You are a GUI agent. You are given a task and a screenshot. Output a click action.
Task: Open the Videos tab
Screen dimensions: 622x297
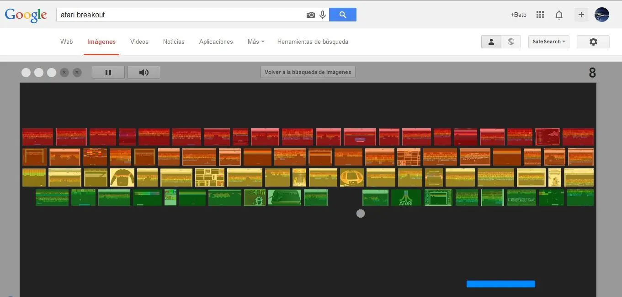tap(139, 42)
